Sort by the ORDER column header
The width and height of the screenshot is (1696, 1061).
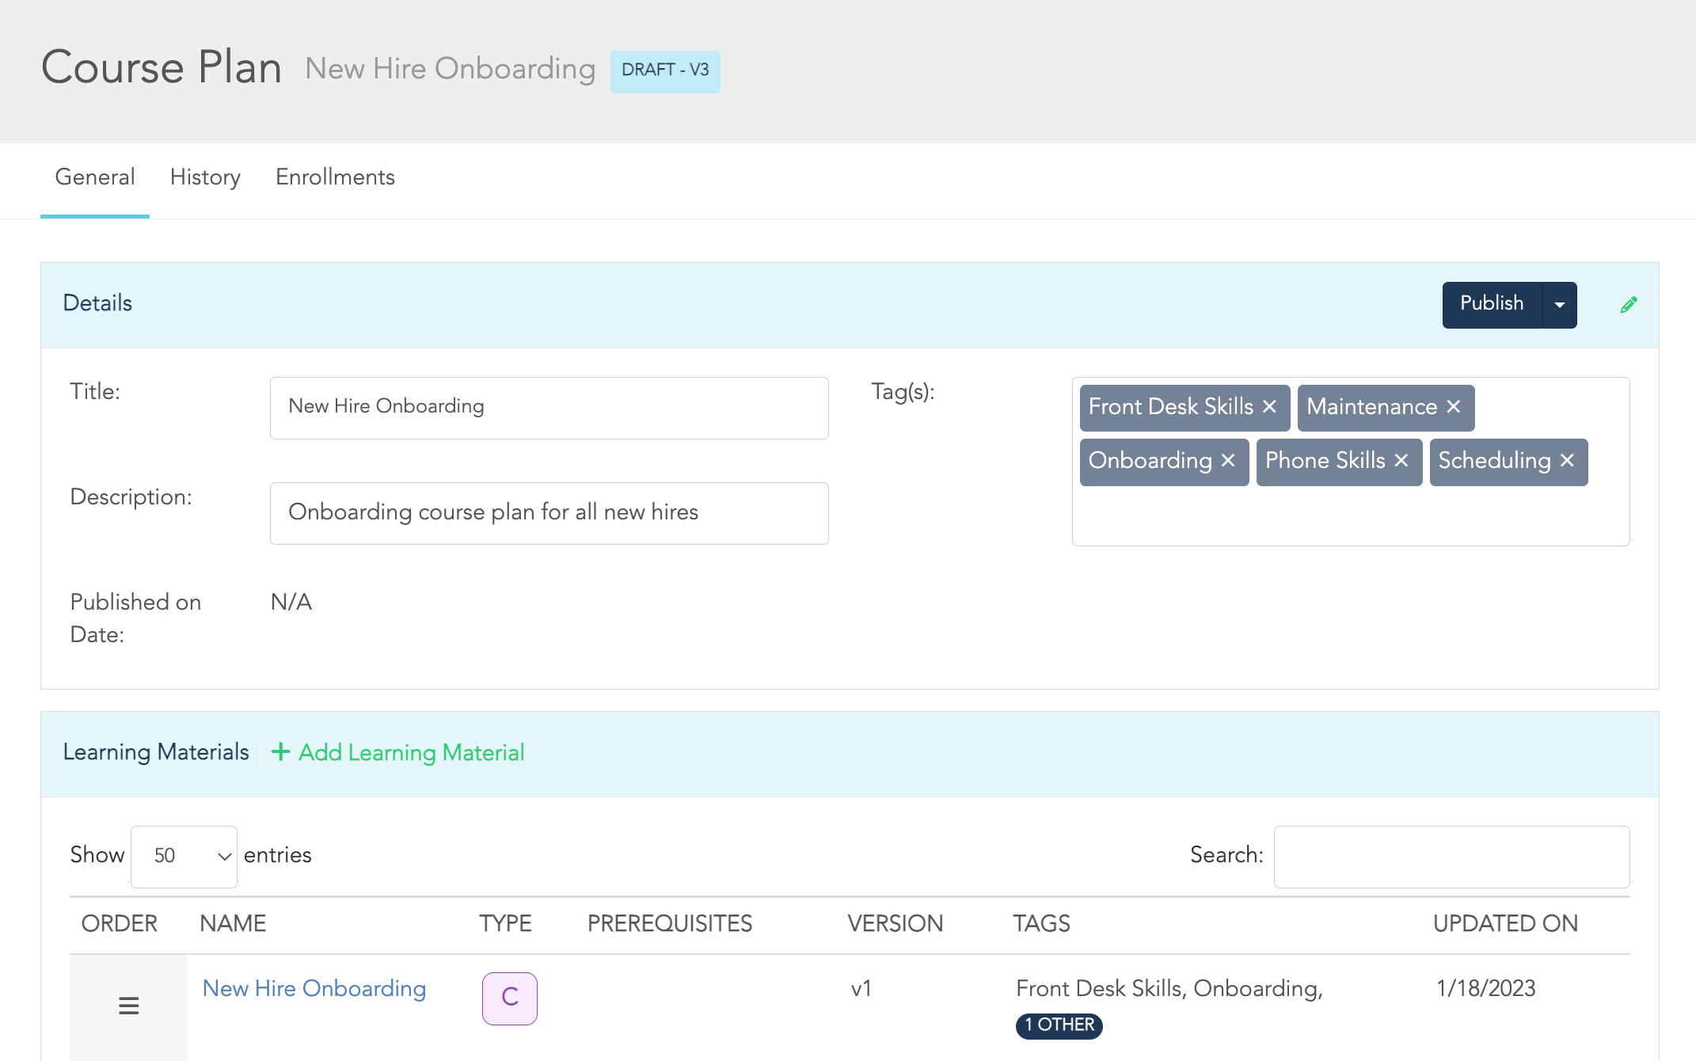tap(120, 924)
